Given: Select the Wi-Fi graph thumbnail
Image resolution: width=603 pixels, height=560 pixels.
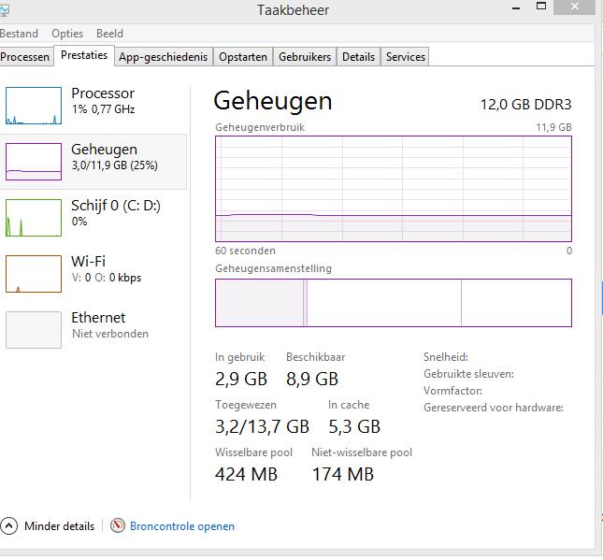Looking at the screenshot, I should 34,274.
